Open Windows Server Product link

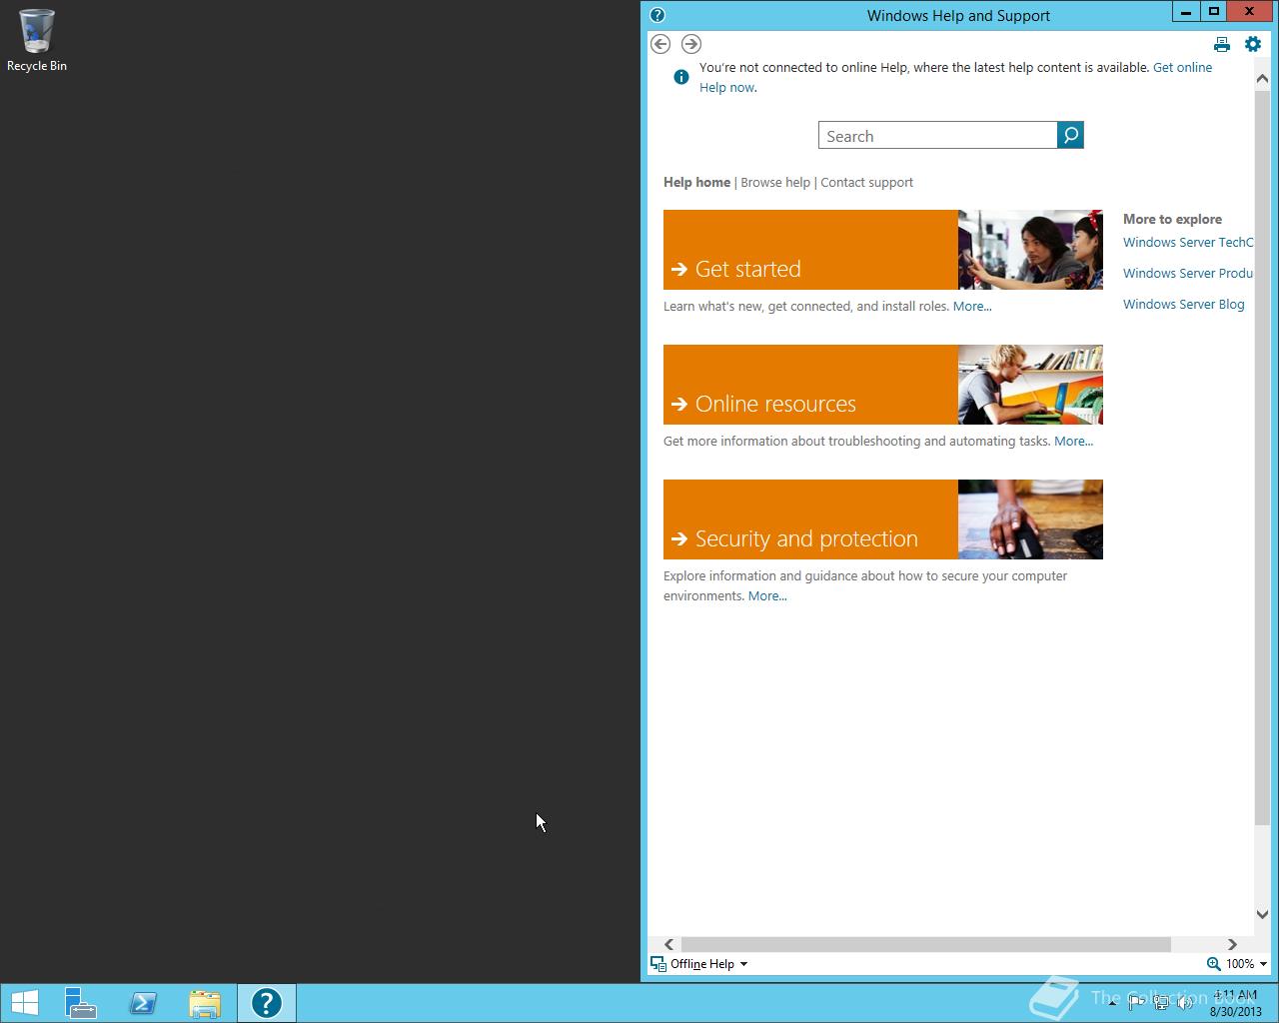click(x=1188, y=274)
